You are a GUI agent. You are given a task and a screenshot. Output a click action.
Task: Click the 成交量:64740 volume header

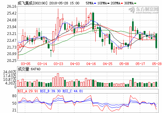pyautogui.click(x=29, y=69)
